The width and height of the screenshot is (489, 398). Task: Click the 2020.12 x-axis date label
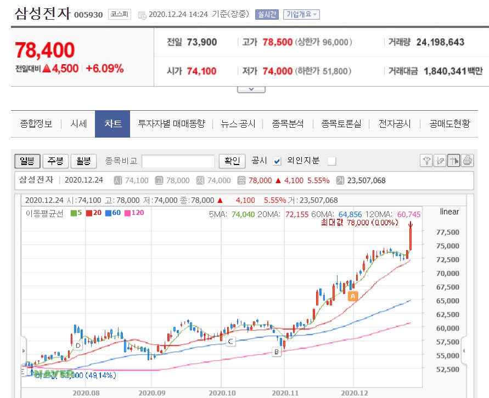(x=355, y=393)
